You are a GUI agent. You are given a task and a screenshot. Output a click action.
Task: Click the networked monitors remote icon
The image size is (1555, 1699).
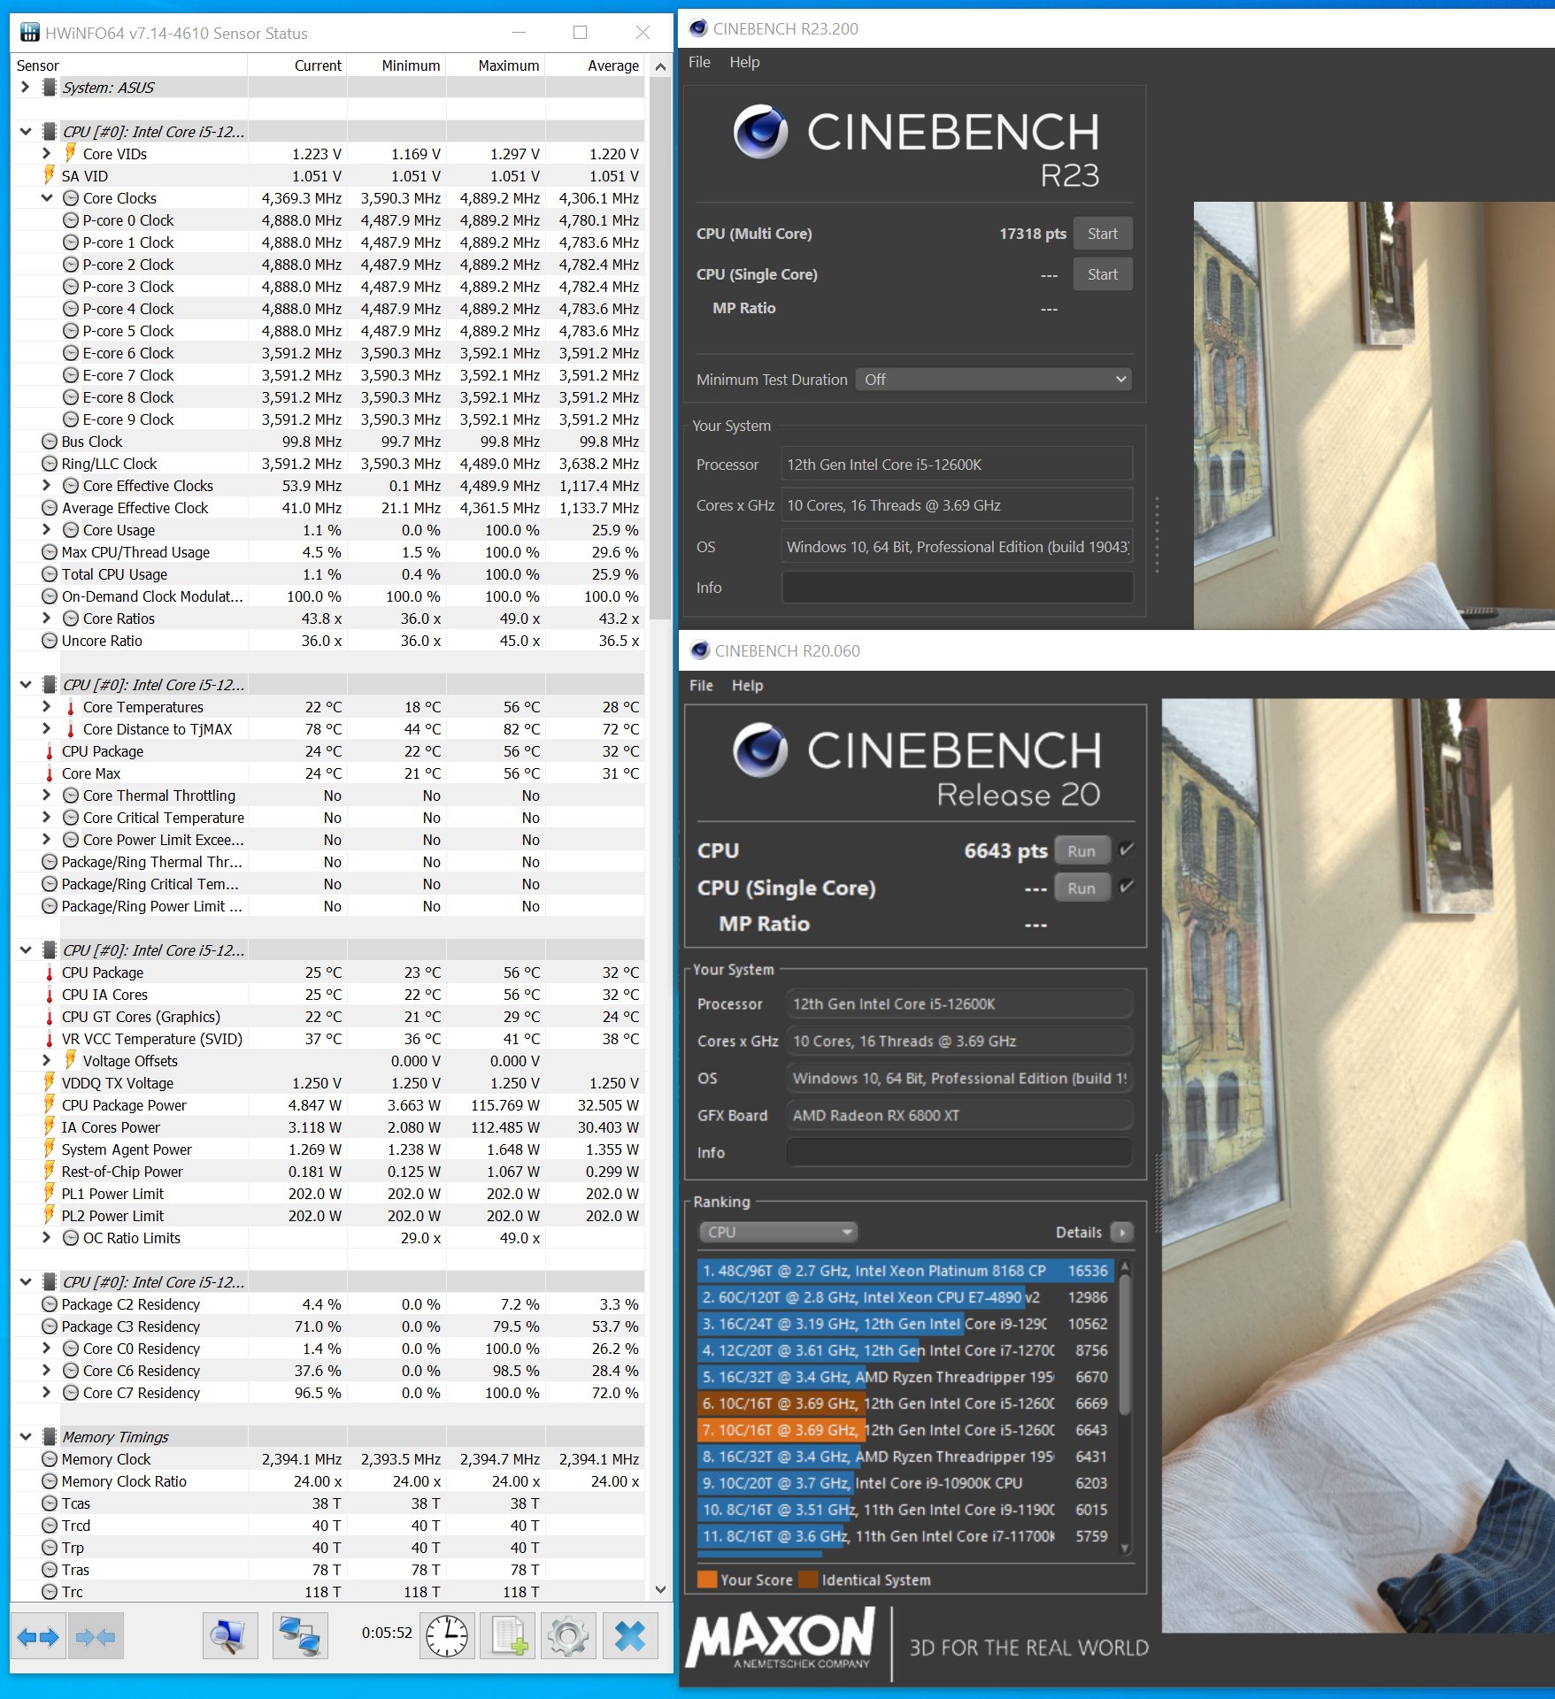coord(300,1636)
